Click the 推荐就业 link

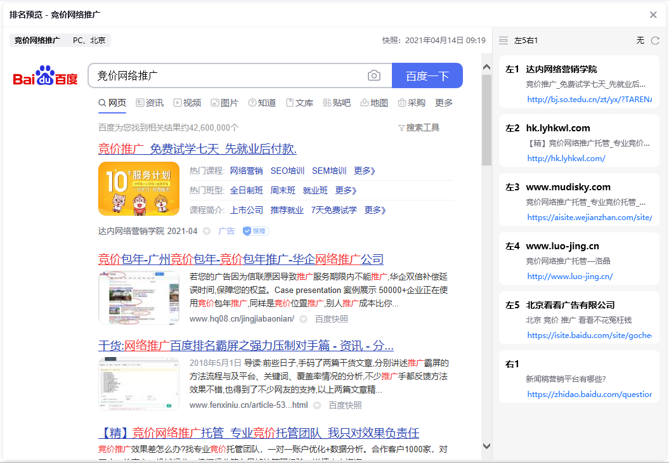[287, 210]
